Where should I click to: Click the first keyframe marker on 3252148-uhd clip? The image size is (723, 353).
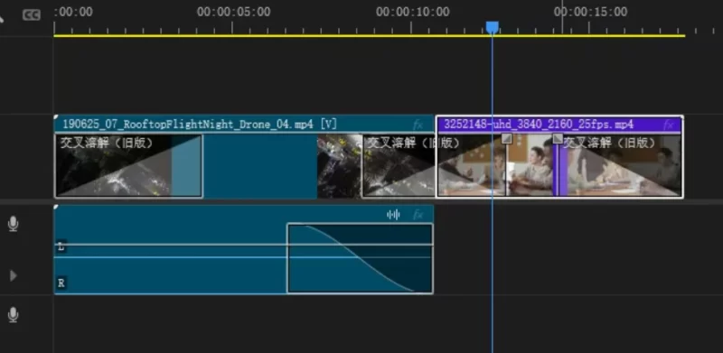[x=507, y=138]
